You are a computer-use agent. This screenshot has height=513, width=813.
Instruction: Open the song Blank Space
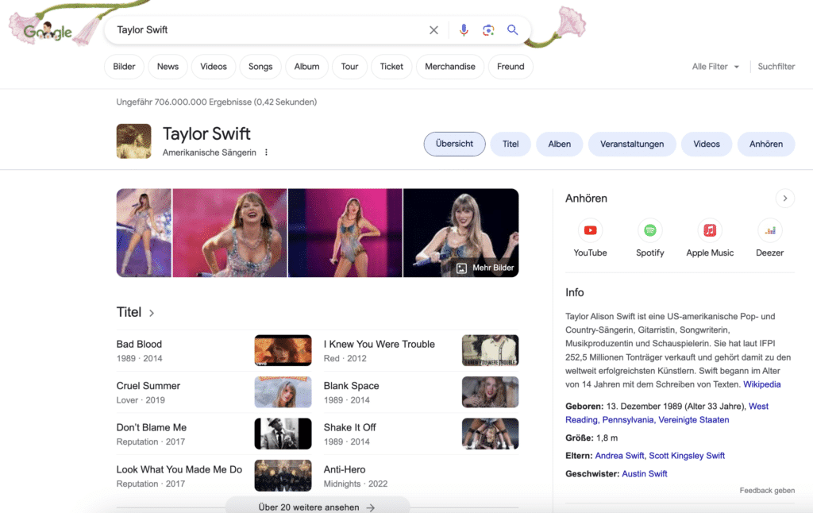click(351, 386)
